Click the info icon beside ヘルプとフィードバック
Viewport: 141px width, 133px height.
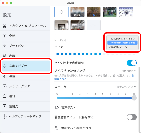click(5, 117)
